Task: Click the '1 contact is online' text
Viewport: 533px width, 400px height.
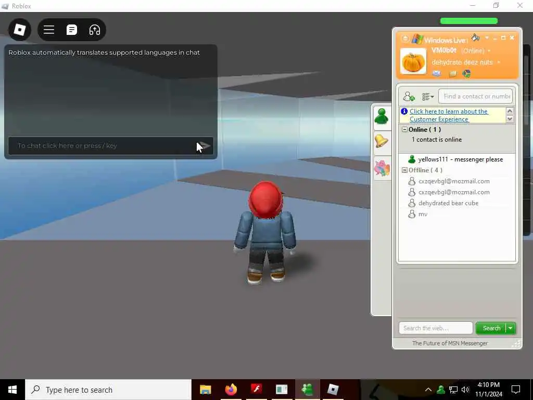Action: point(437,140)
